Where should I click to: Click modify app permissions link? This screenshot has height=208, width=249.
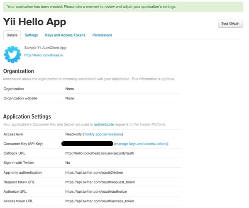click(103, 134)
